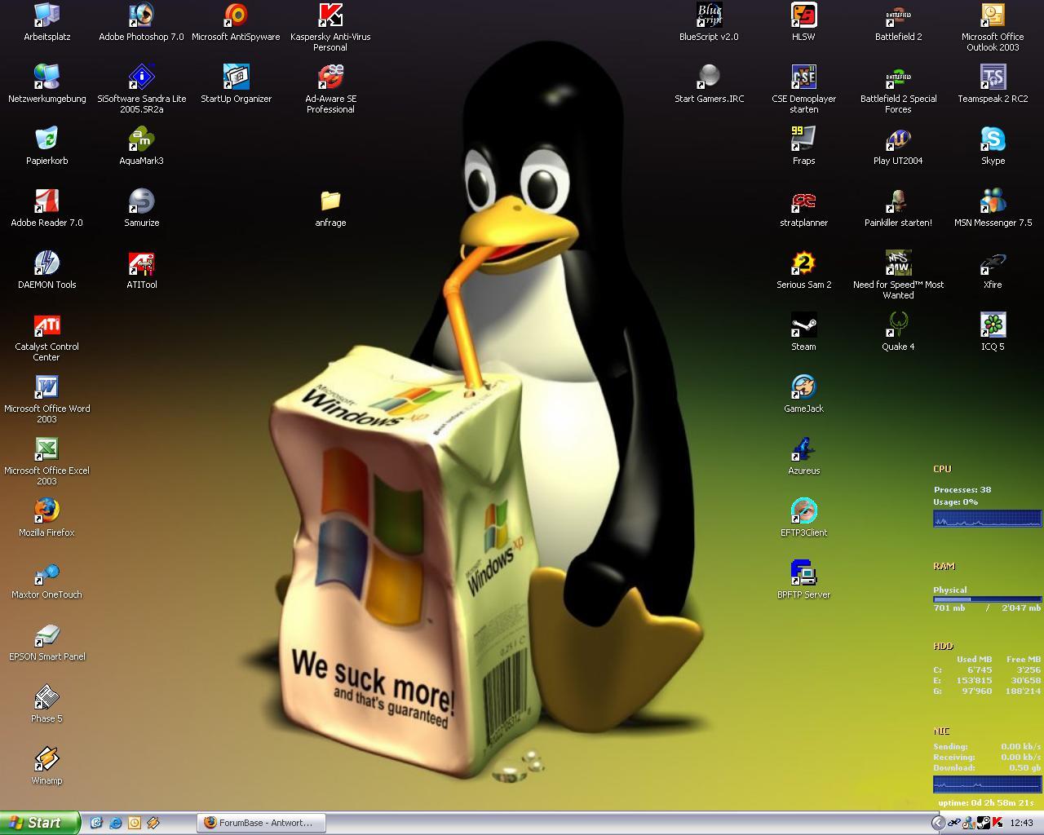
Task: Click Kaspersky icon in system tray
Action: click(x=997, y=823)
